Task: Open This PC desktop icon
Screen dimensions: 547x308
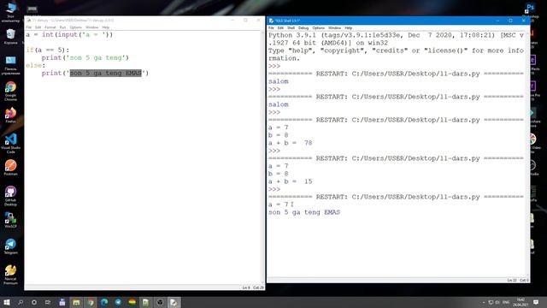Action: [10, 11]
